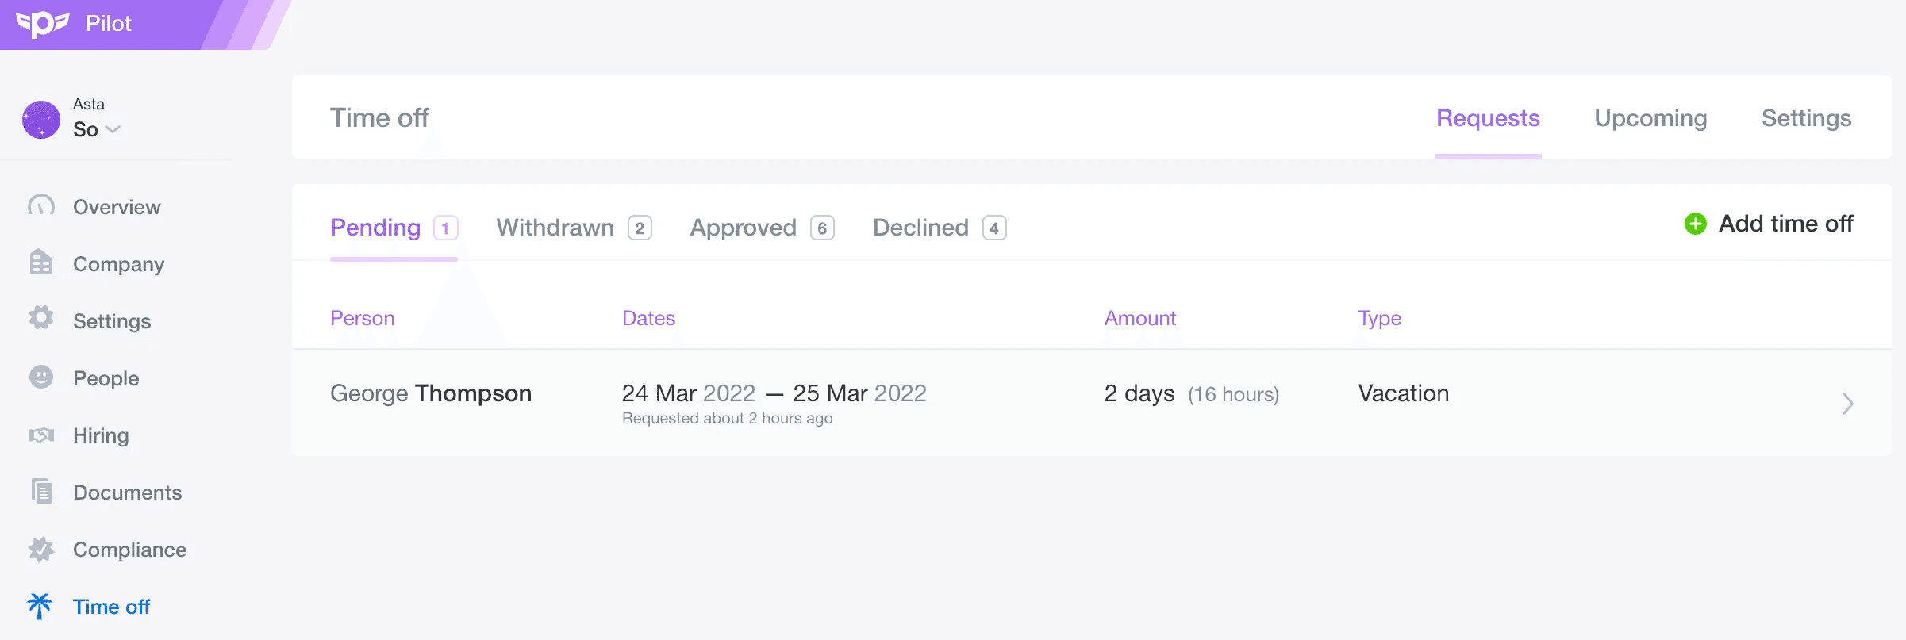This screenshot has height=640, width=1906.
Task: Click the name George Thompson
Action: click(431, 393)
